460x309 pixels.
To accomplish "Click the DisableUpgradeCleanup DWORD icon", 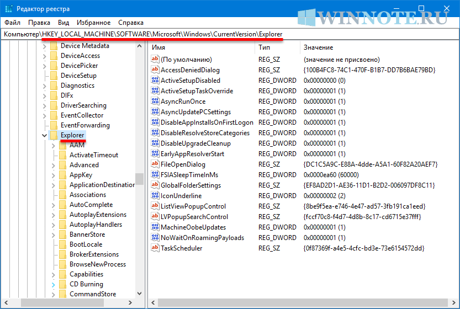I will click(155, 143).
